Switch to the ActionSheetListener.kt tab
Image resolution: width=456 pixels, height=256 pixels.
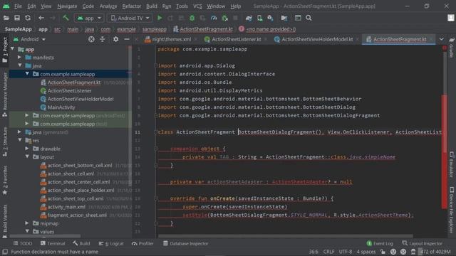(x=236, y=39)
